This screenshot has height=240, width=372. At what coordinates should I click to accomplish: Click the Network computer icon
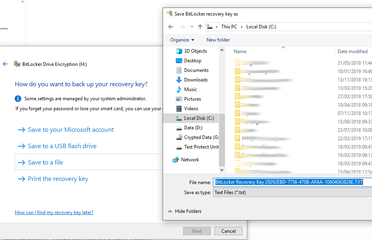tap(176, 160)
